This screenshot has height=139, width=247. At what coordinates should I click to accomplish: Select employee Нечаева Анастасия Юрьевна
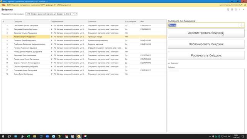tap(25, 48)
